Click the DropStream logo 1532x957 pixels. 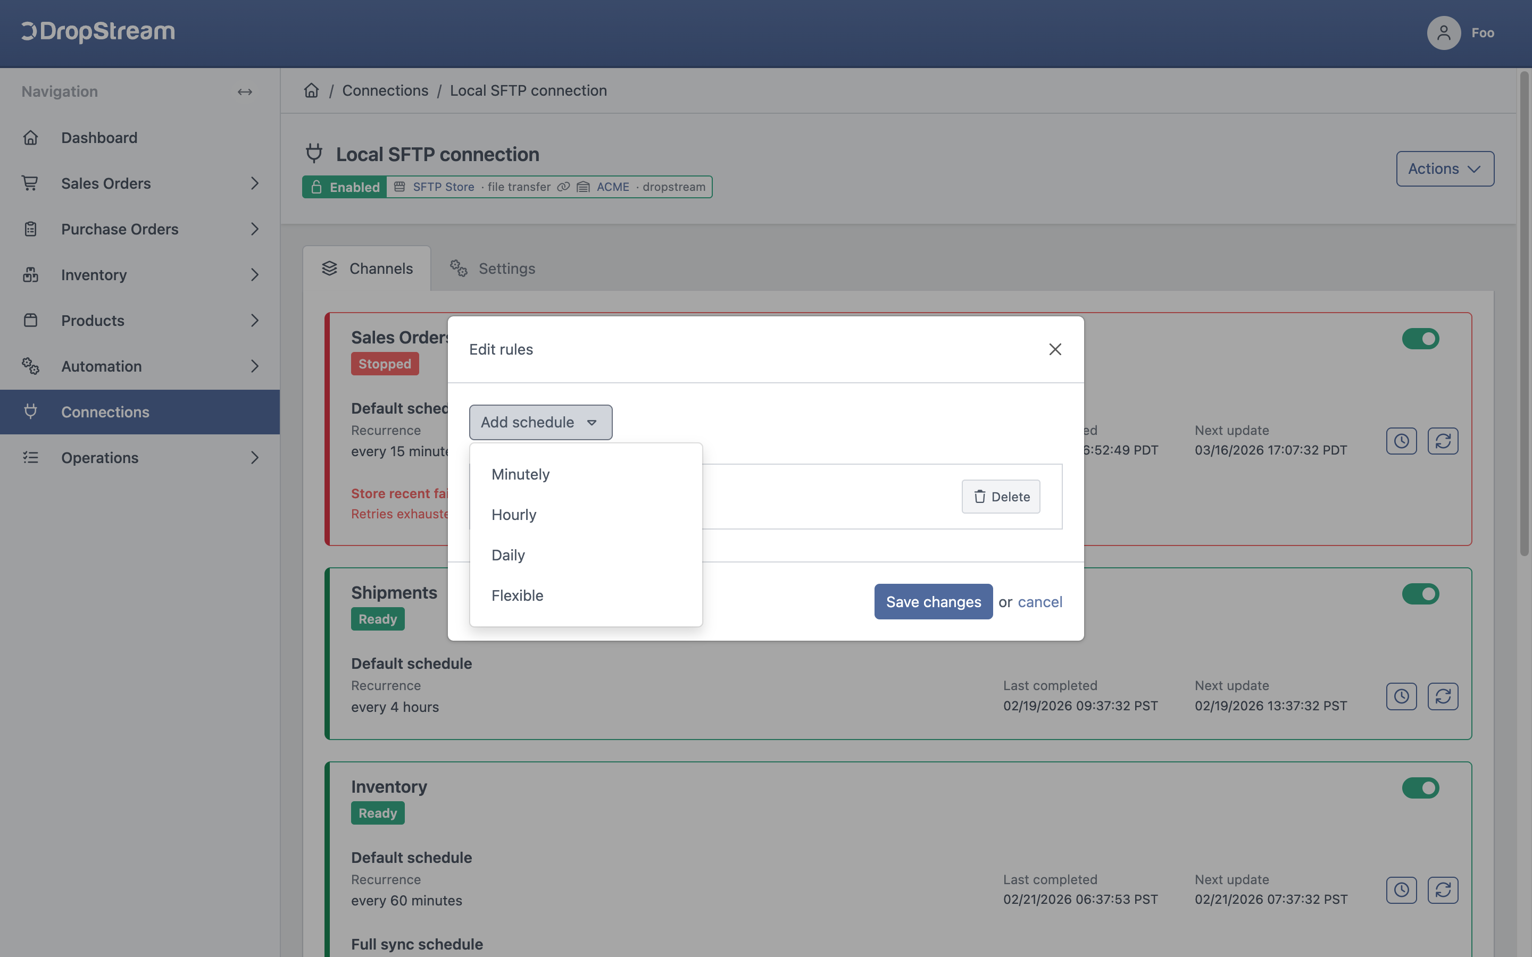click(x=98, y=32)
